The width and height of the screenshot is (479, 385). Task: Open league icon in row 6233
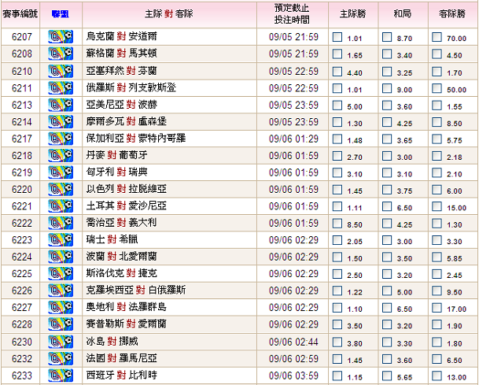pos(61,376)
